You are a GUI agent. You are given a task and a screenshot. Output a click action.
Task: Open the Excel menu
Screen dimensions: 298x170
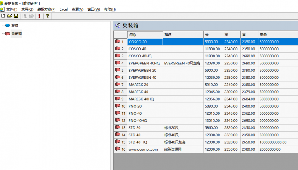[x=63, y=9]
